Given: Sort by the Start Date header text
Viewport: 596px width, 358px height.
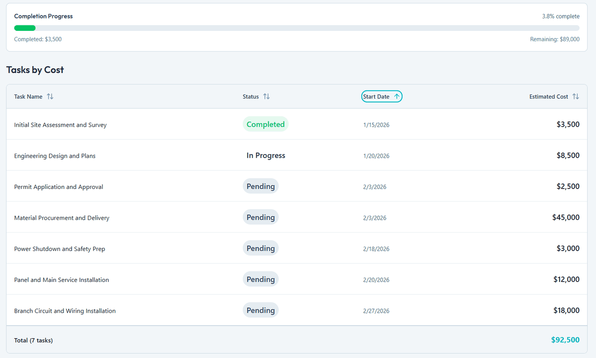Looking at the screenshot, I should [376, 96].
